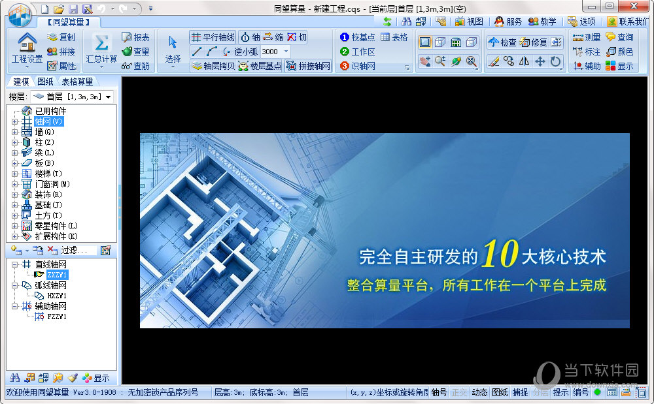Collapse the 辅助轴网 tree node
654x404 pixels.
[x=14, y=306]
